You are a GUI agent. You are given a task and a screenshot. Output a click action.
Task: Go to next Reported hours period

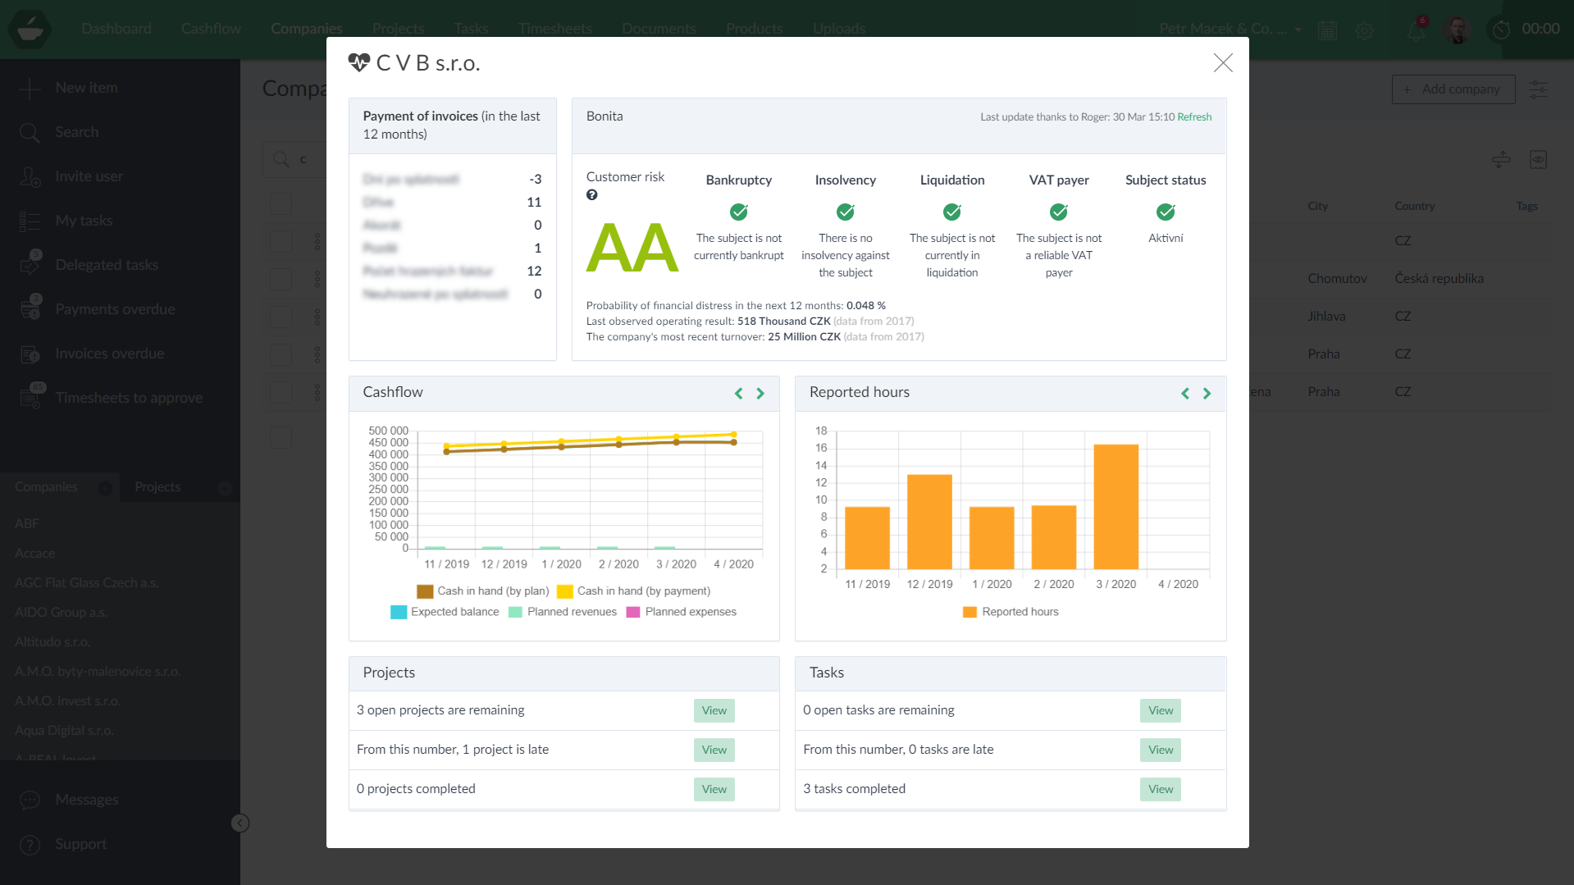click(x=1207, y=394)
